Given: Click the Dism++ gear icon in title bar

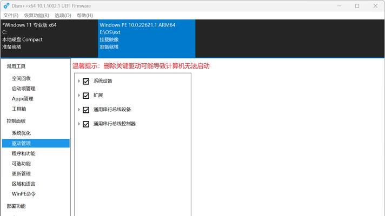Looking at the screenshot, I should click(x=6, y=5).
